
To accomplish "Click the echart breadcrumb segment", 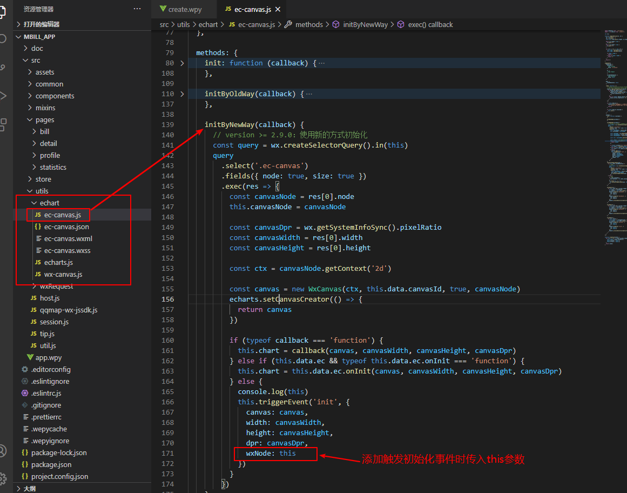I will pos(208,25).
